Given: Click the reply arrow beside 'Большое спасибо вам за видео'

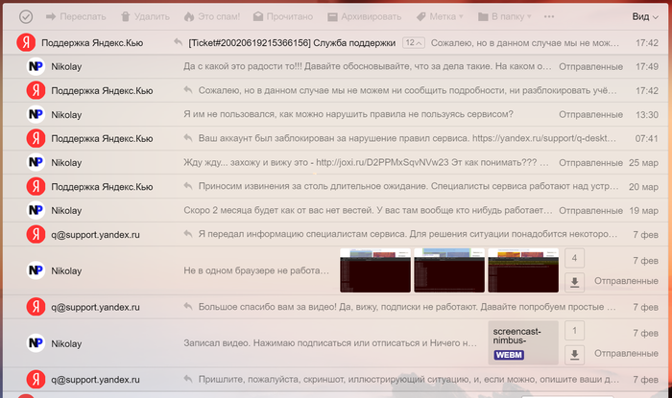Looking at the screenshot, I should pyautogui.click(x=188, y=307).
